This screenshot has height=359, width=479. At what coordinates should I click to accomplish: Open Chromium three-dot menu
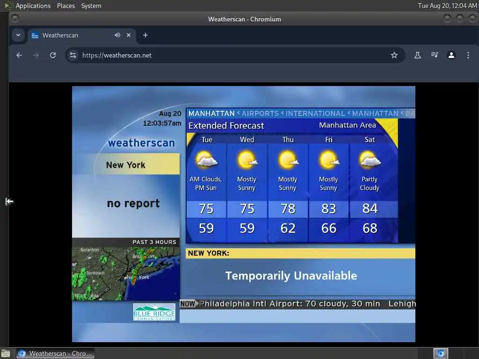pyautogui.click(x=468, y=55)
